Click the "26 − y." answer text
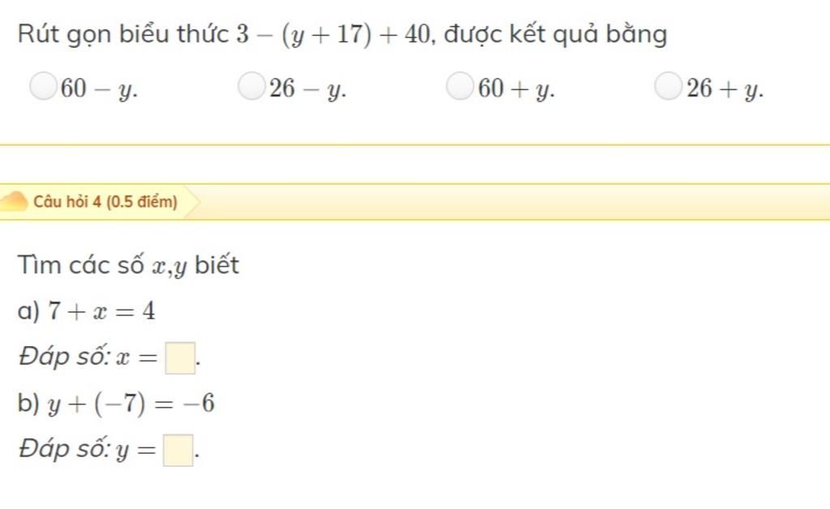This screenshot has width=830, height=509. (x=307, y=88)
